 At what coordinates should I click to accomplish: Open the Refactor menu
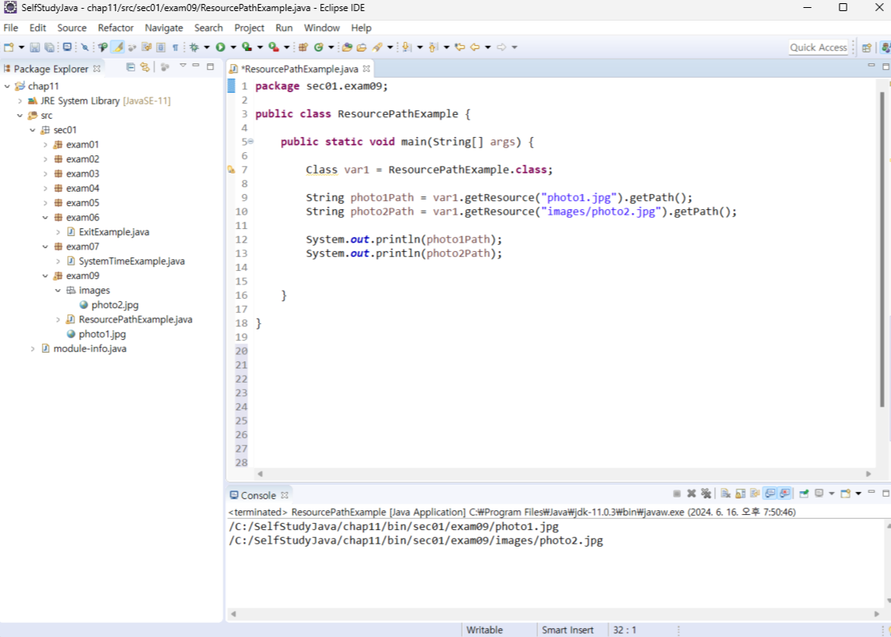(x=116, y=28)
